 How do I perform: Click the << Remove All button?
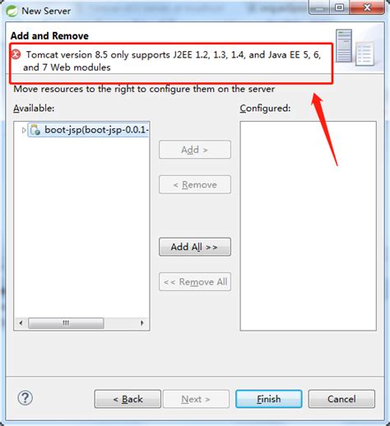[x=195, y=281]
